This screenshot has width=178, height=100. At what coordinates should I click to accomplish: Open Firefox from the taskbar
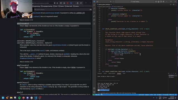[23, 98]
